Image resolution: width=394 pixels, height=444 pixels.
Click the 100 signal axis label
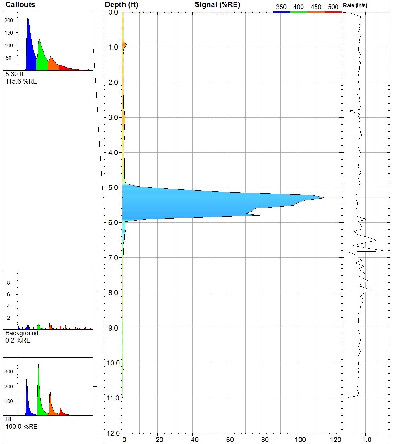point(300,440)
